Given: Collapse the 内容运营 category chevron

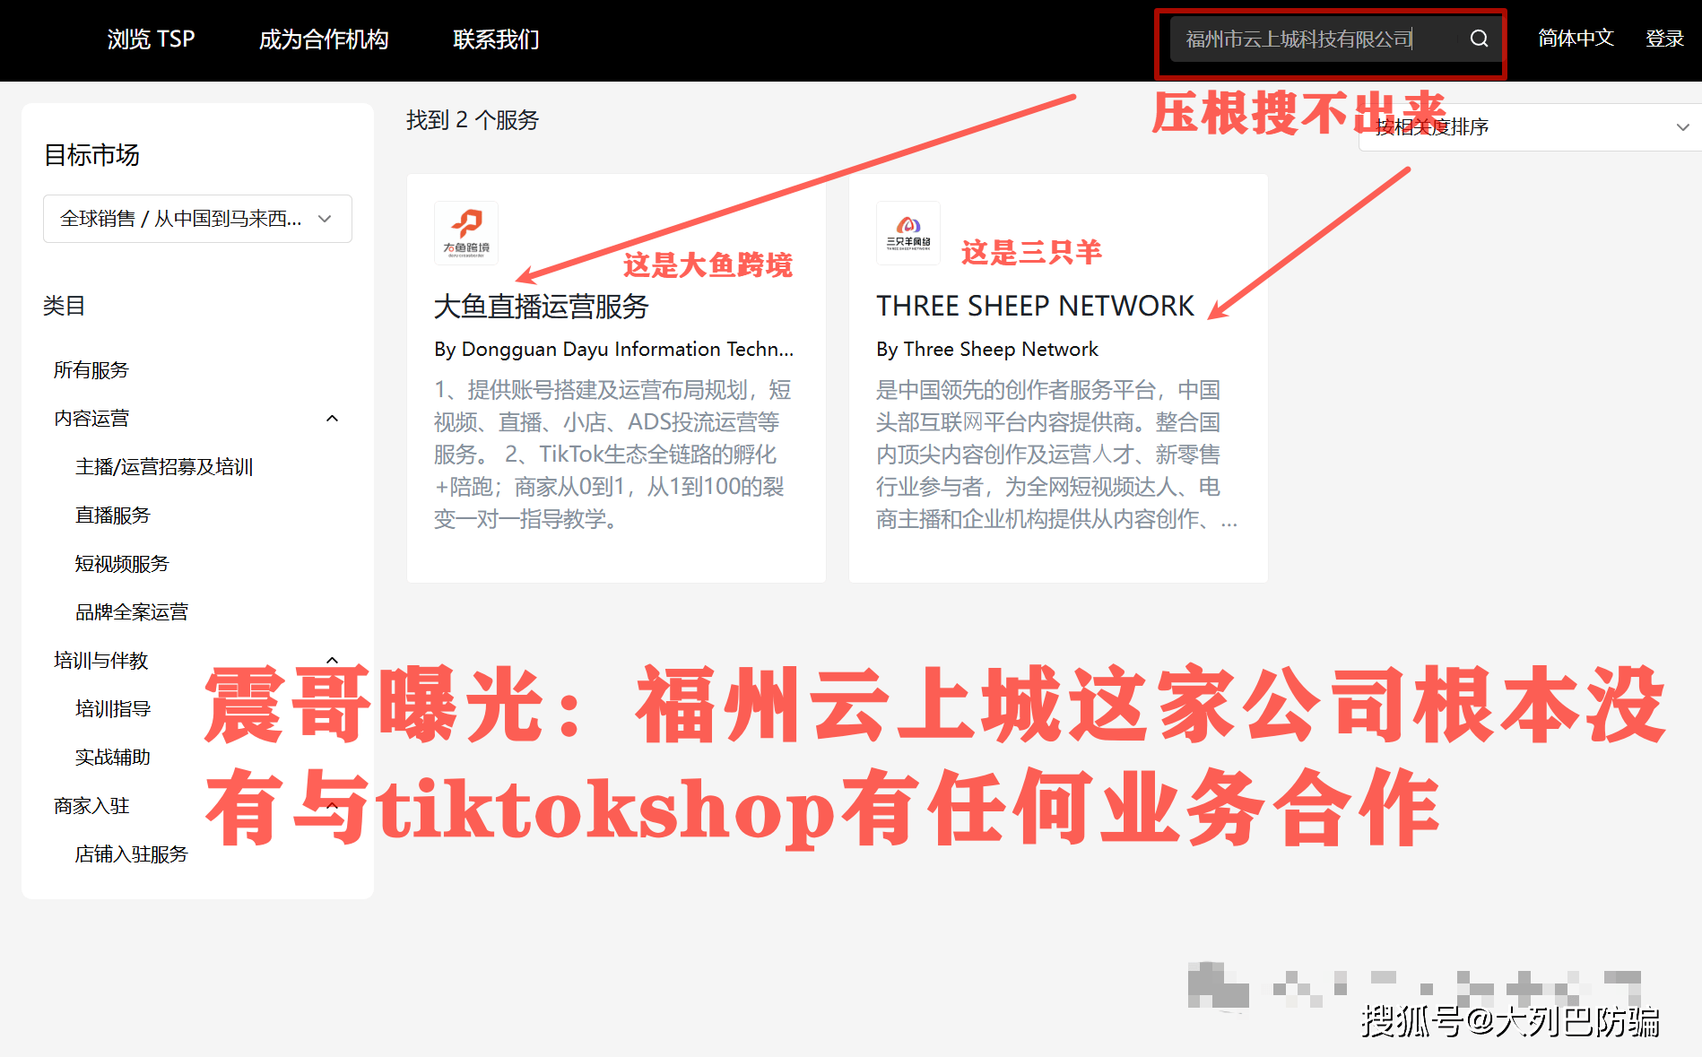Looking at the screenshot, I should (332, 419).
